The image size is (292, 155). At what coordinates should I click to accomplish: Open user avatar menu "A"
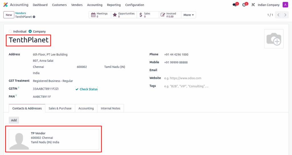(x=285, y=5)
